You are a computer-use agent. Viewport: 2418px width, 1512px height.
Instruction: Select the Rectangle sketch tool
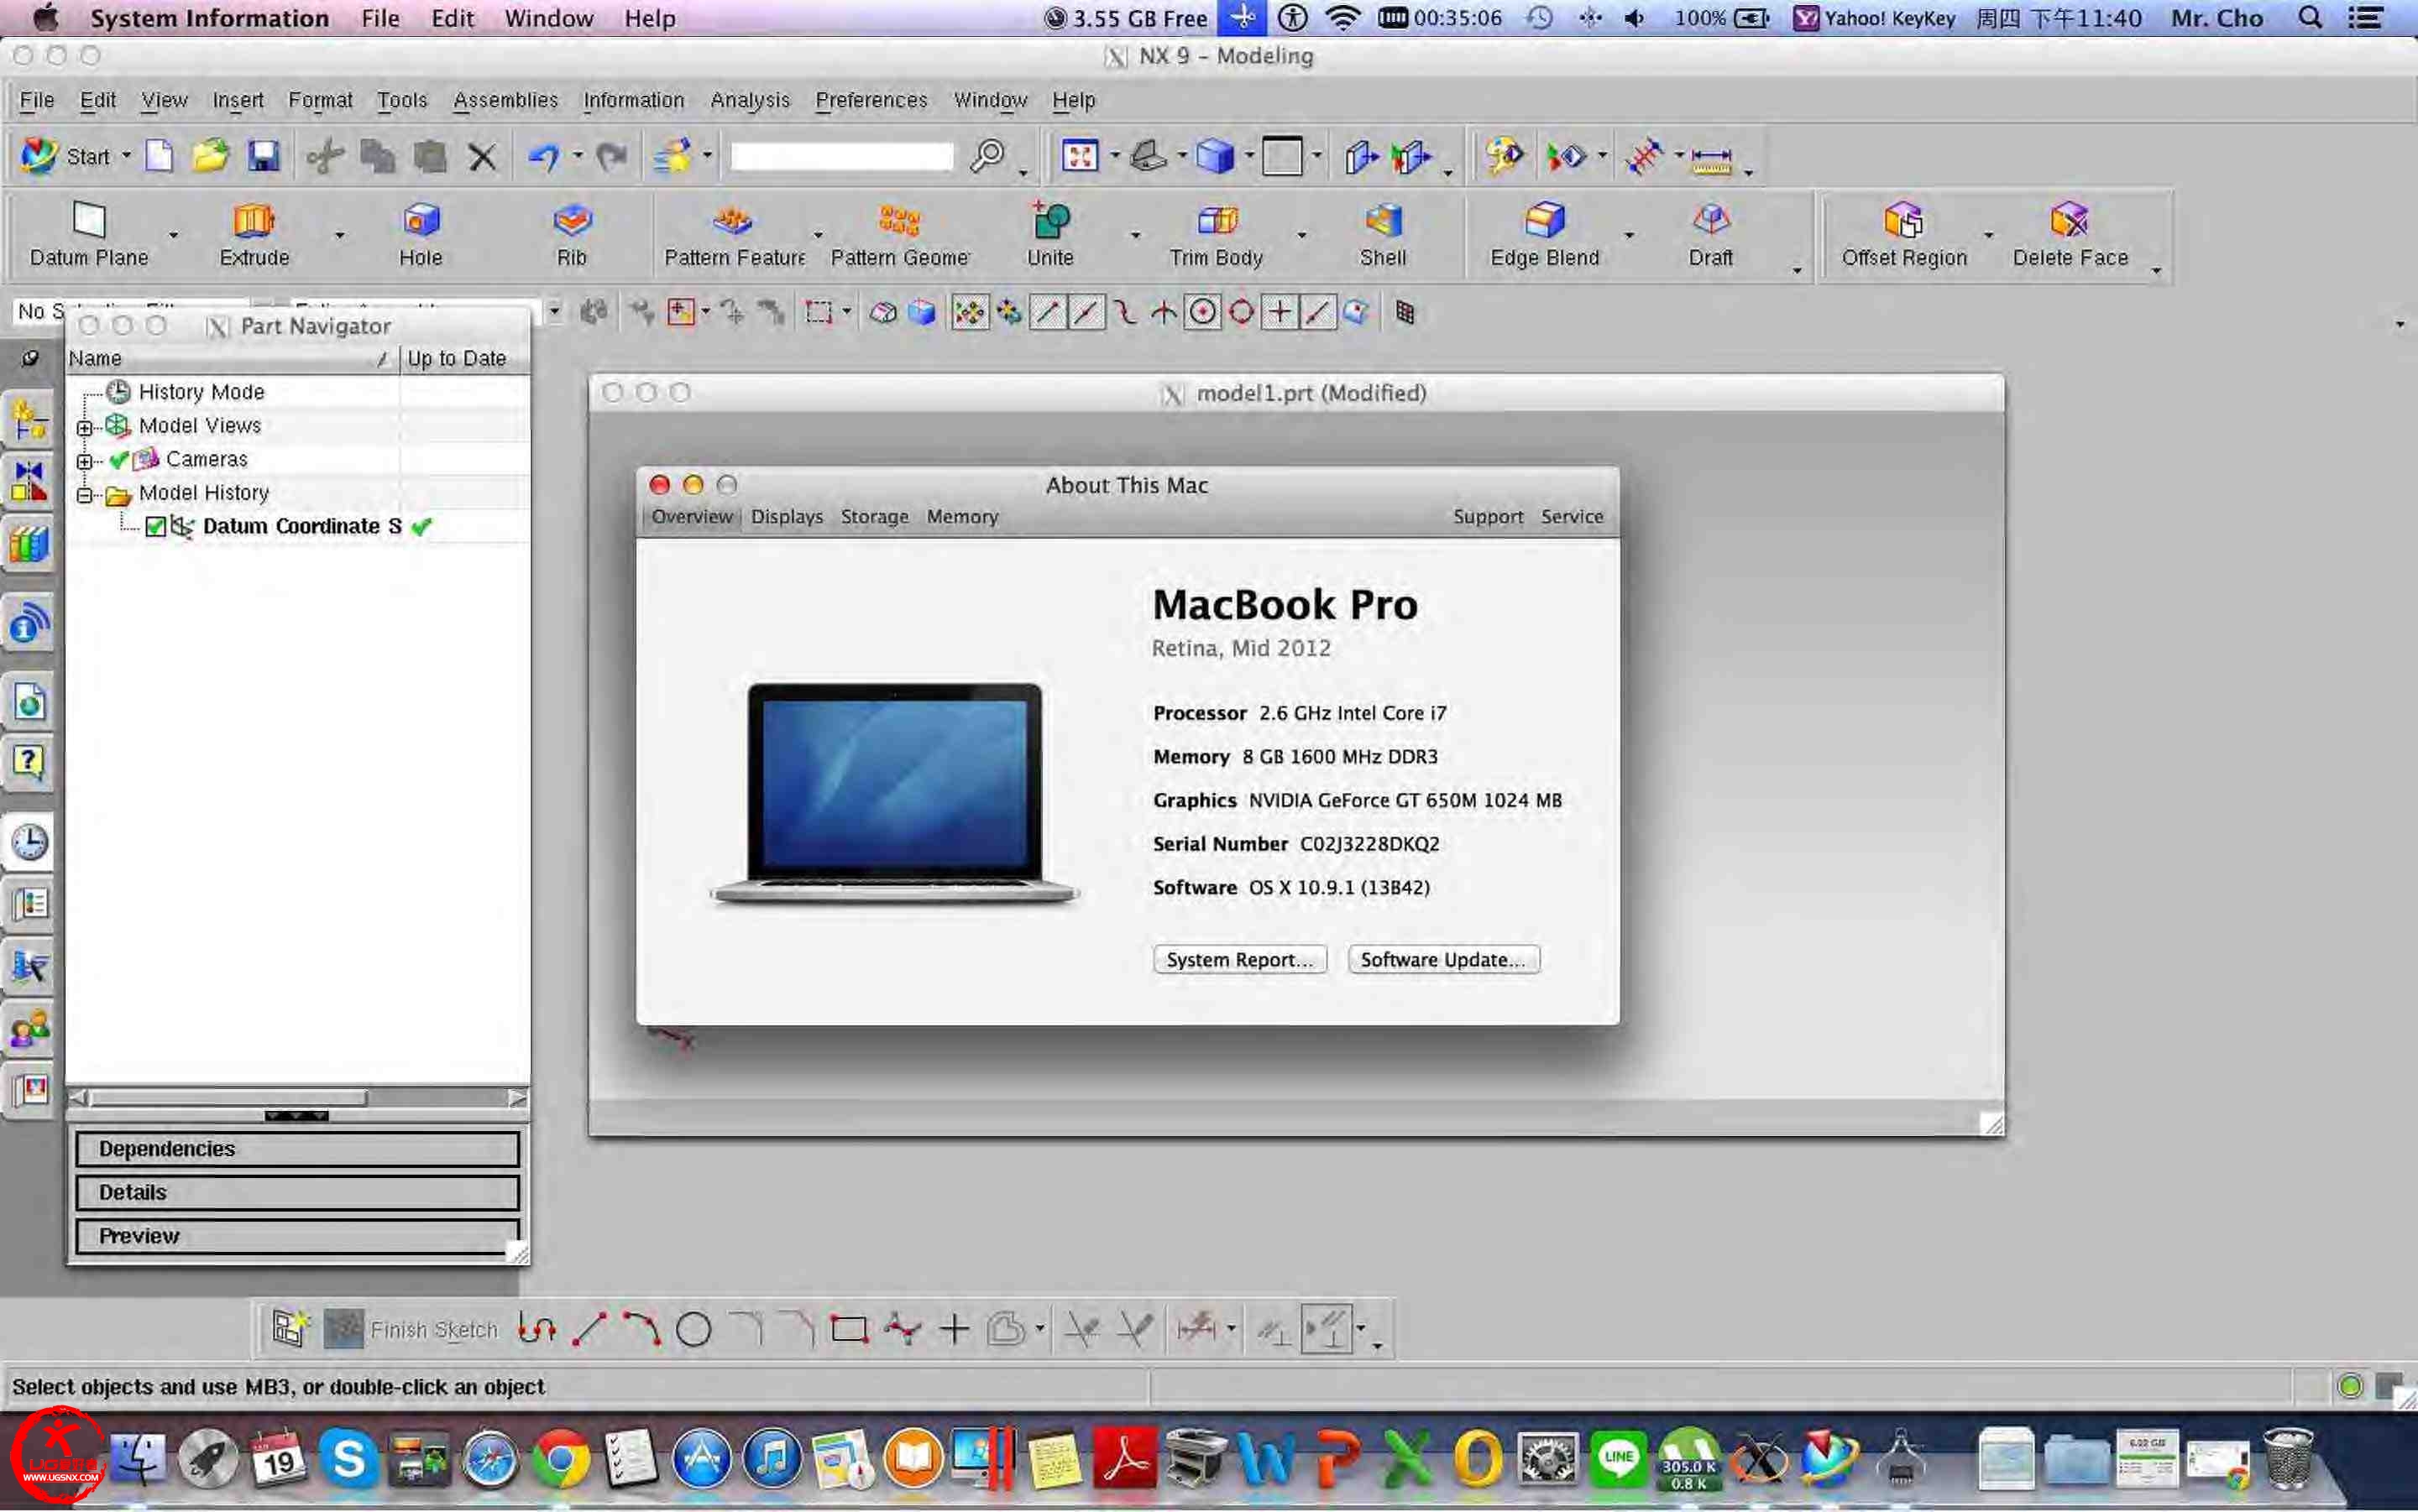848,1329
